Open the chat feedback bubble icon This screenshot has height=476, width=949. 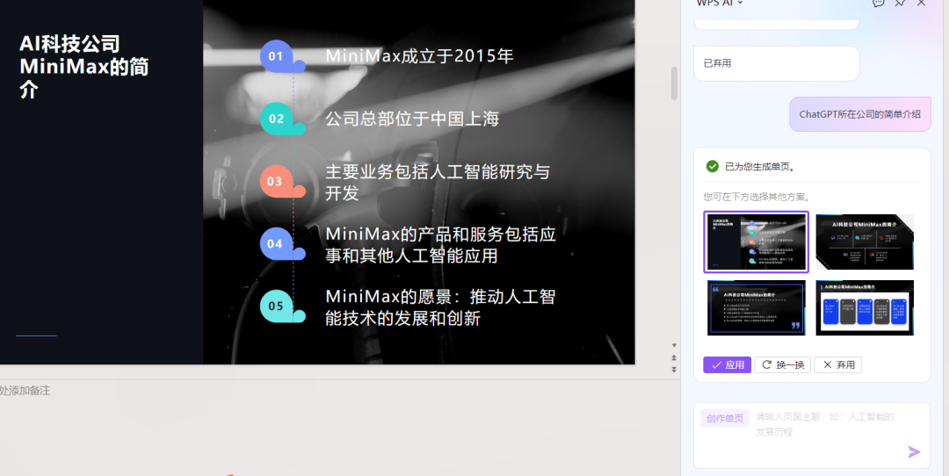[878, 3]
